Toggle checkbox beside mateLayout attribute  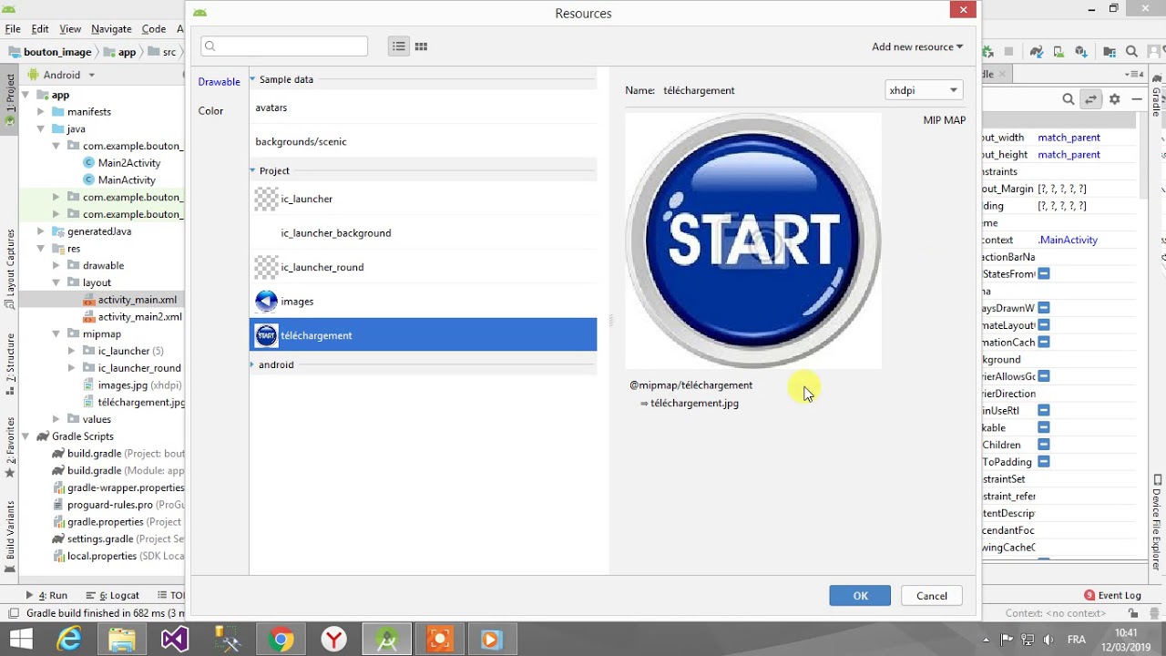pos(1044,325)
